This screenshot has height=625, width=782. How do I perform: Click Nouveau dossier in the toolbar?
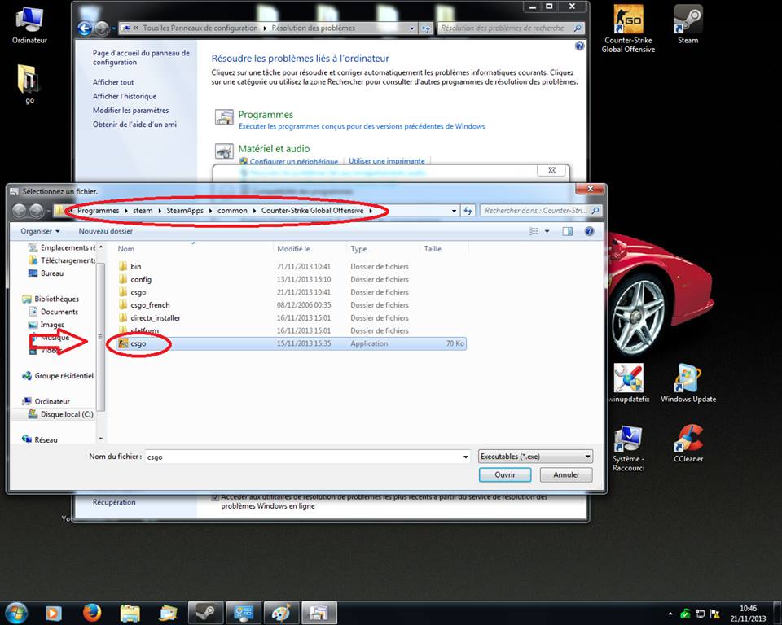pos(105,231)
